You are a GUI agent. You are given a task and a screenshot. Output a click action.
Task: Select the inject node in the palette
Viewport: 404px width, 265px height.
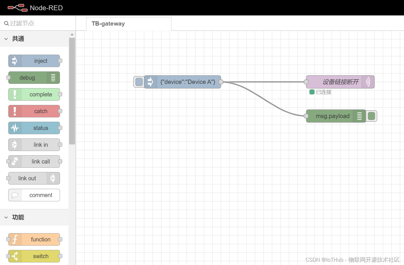(x=37, y=61)
